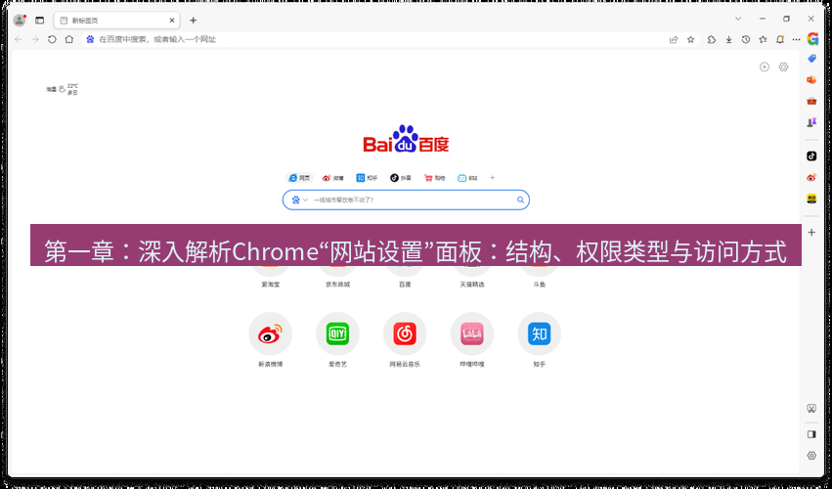The image size is (832, 489).
Task: Open the screenshot tool sidebar icon
Action: tap(811, 408)
